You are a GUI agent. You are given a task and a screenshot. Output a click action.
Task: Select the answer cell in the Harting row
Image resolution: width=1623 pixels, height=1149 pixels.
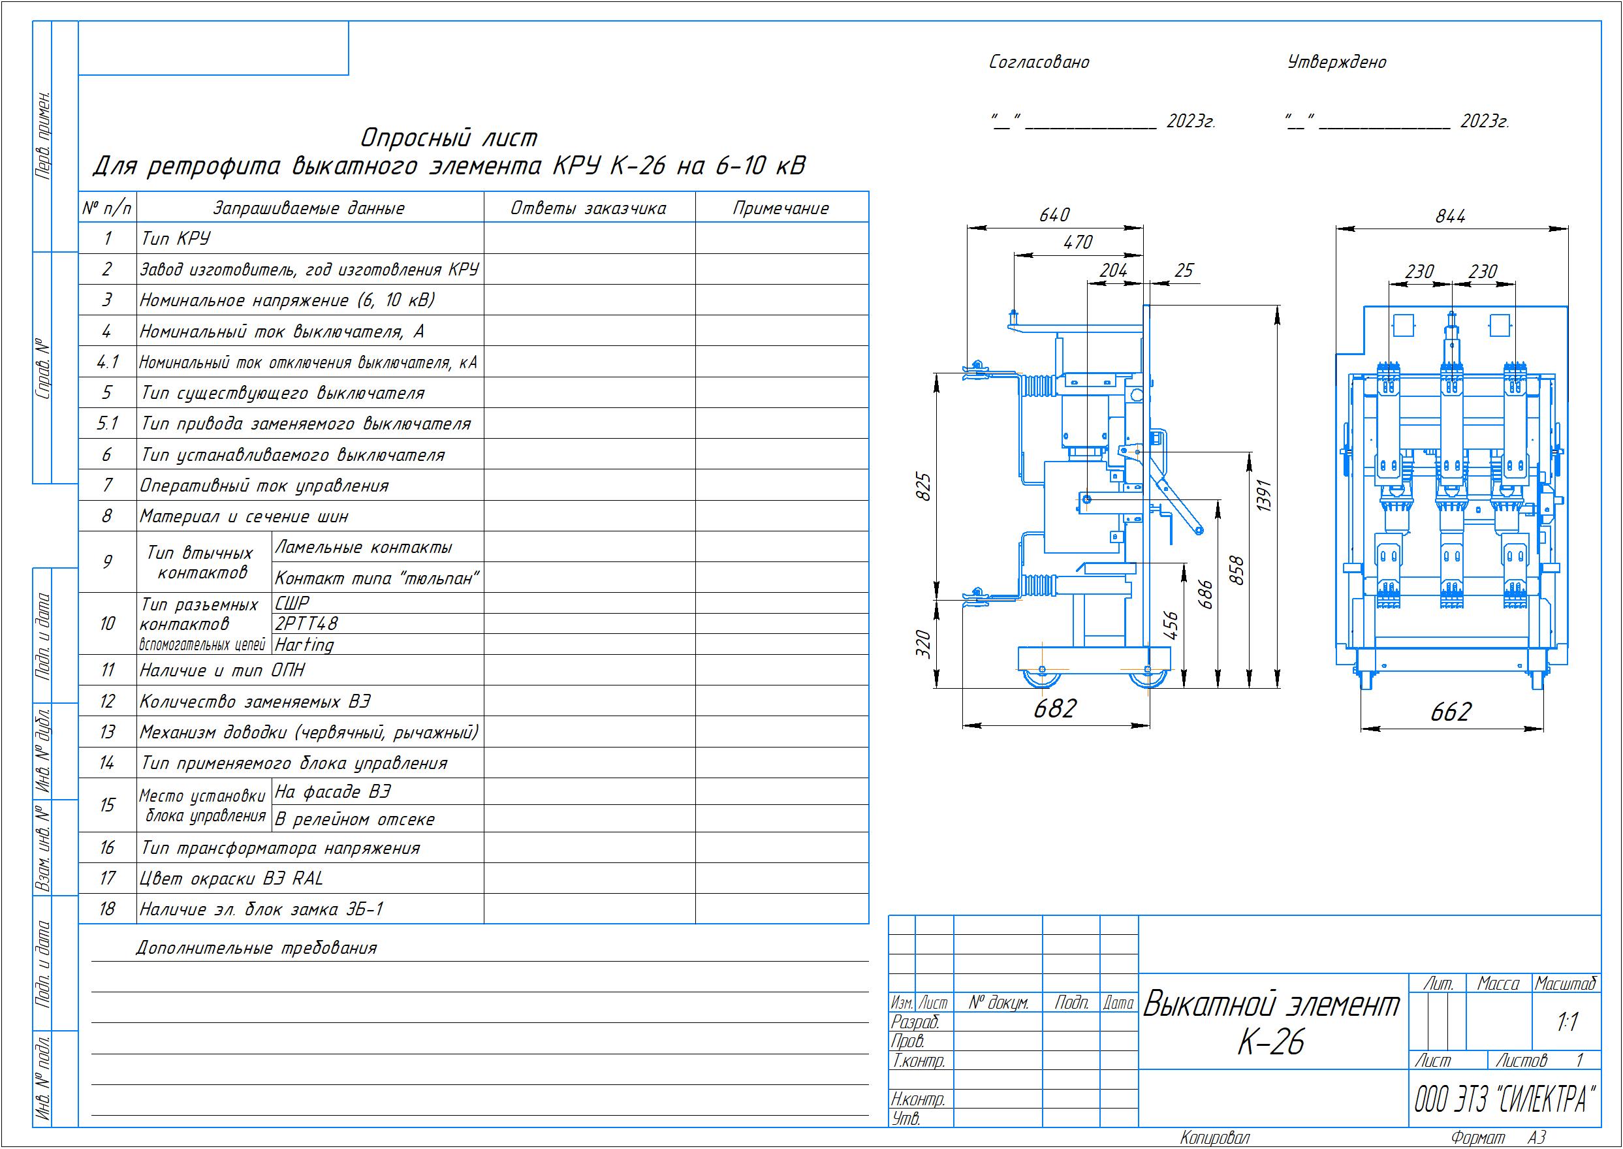pyautogui.click(x=590, y=644)
